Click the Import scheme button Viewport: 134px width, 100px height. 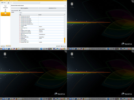[53, 8]
